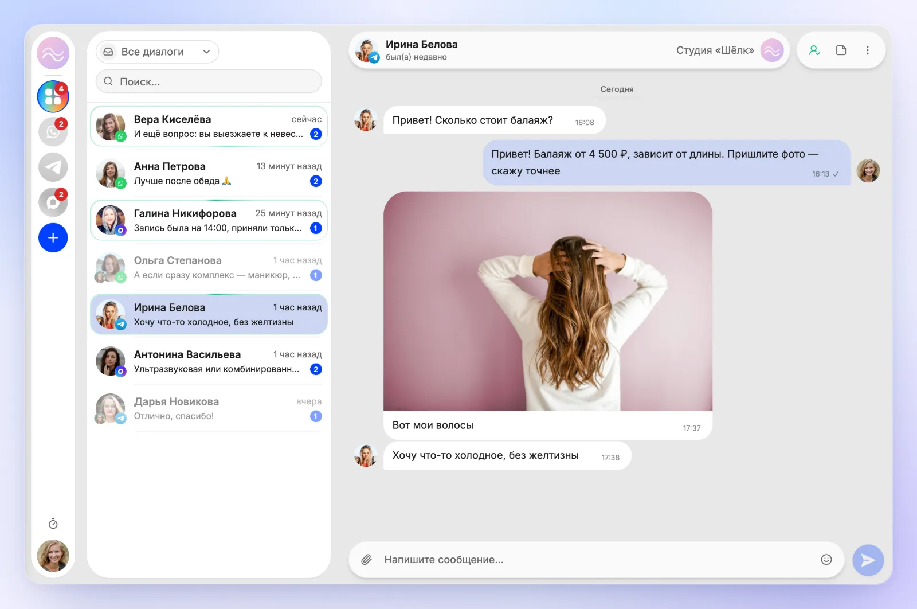This screenshot has width=917, height=609.
Task: Click «Сегодня» date separator
Action: [x=617, y=89]
